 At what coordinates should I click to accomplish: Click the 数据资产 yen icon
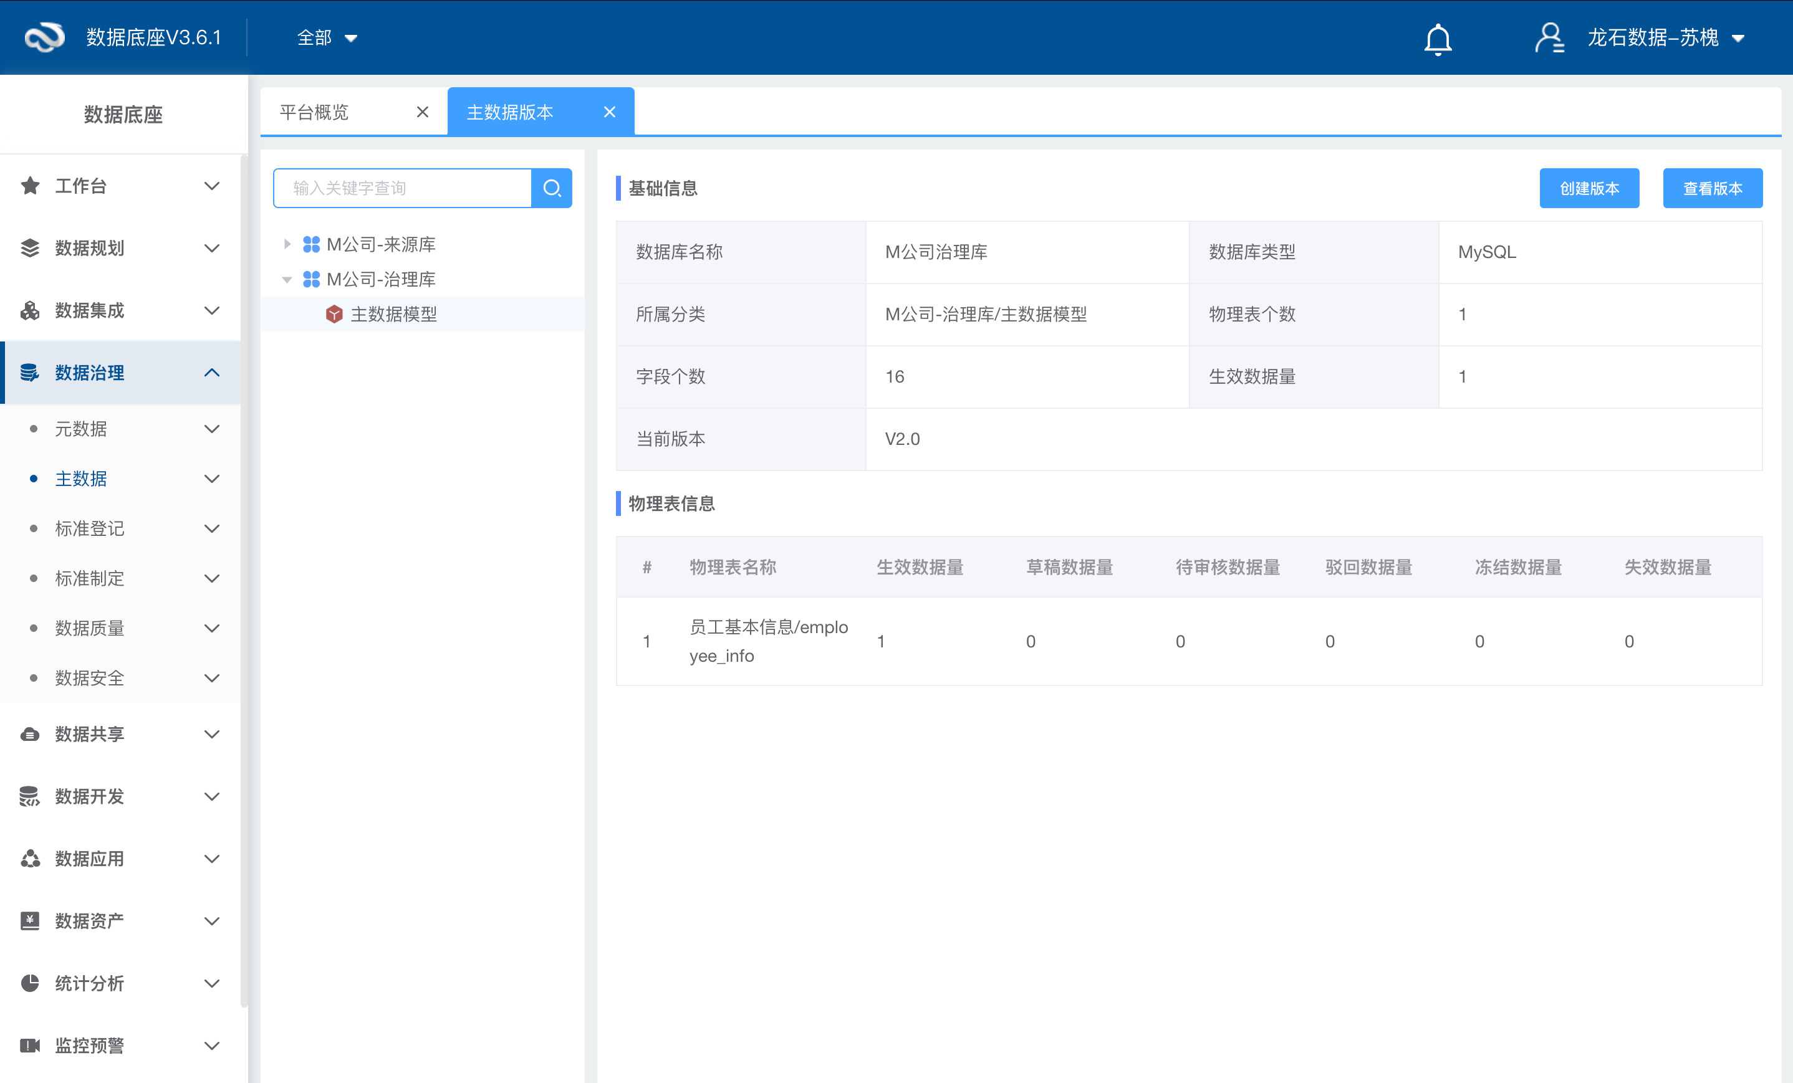(x=30, y=921)
